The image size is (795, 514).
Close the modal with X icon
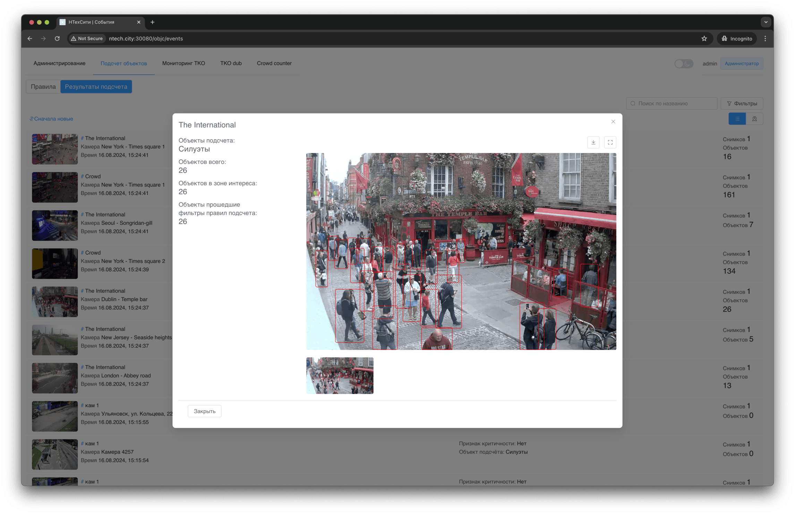click(x=613, y=121)
